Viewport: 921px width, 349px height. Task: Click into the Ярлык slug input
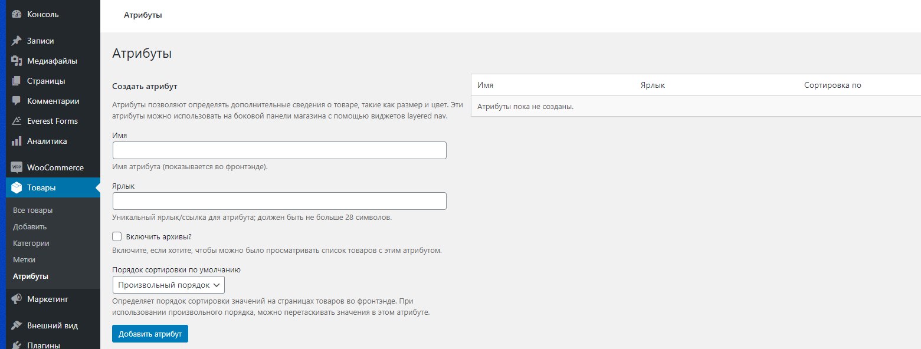point(279,201)
